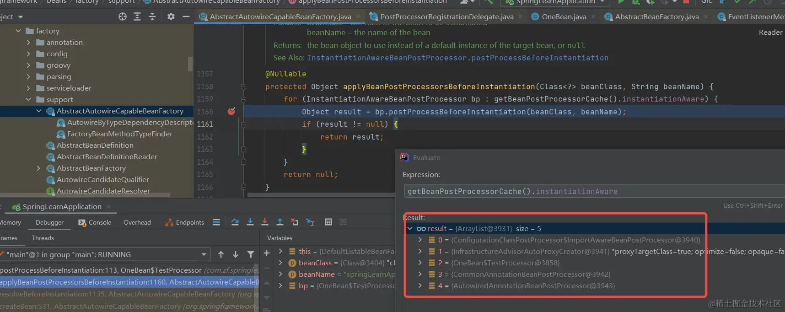Open the Debugger tab
The height and width of the screenshot is (312, 785).
[49, 222]
